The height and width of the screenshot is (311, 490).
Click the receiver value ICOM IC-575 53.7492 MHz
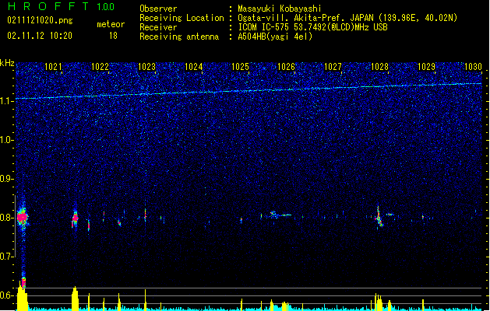[312, 27]
